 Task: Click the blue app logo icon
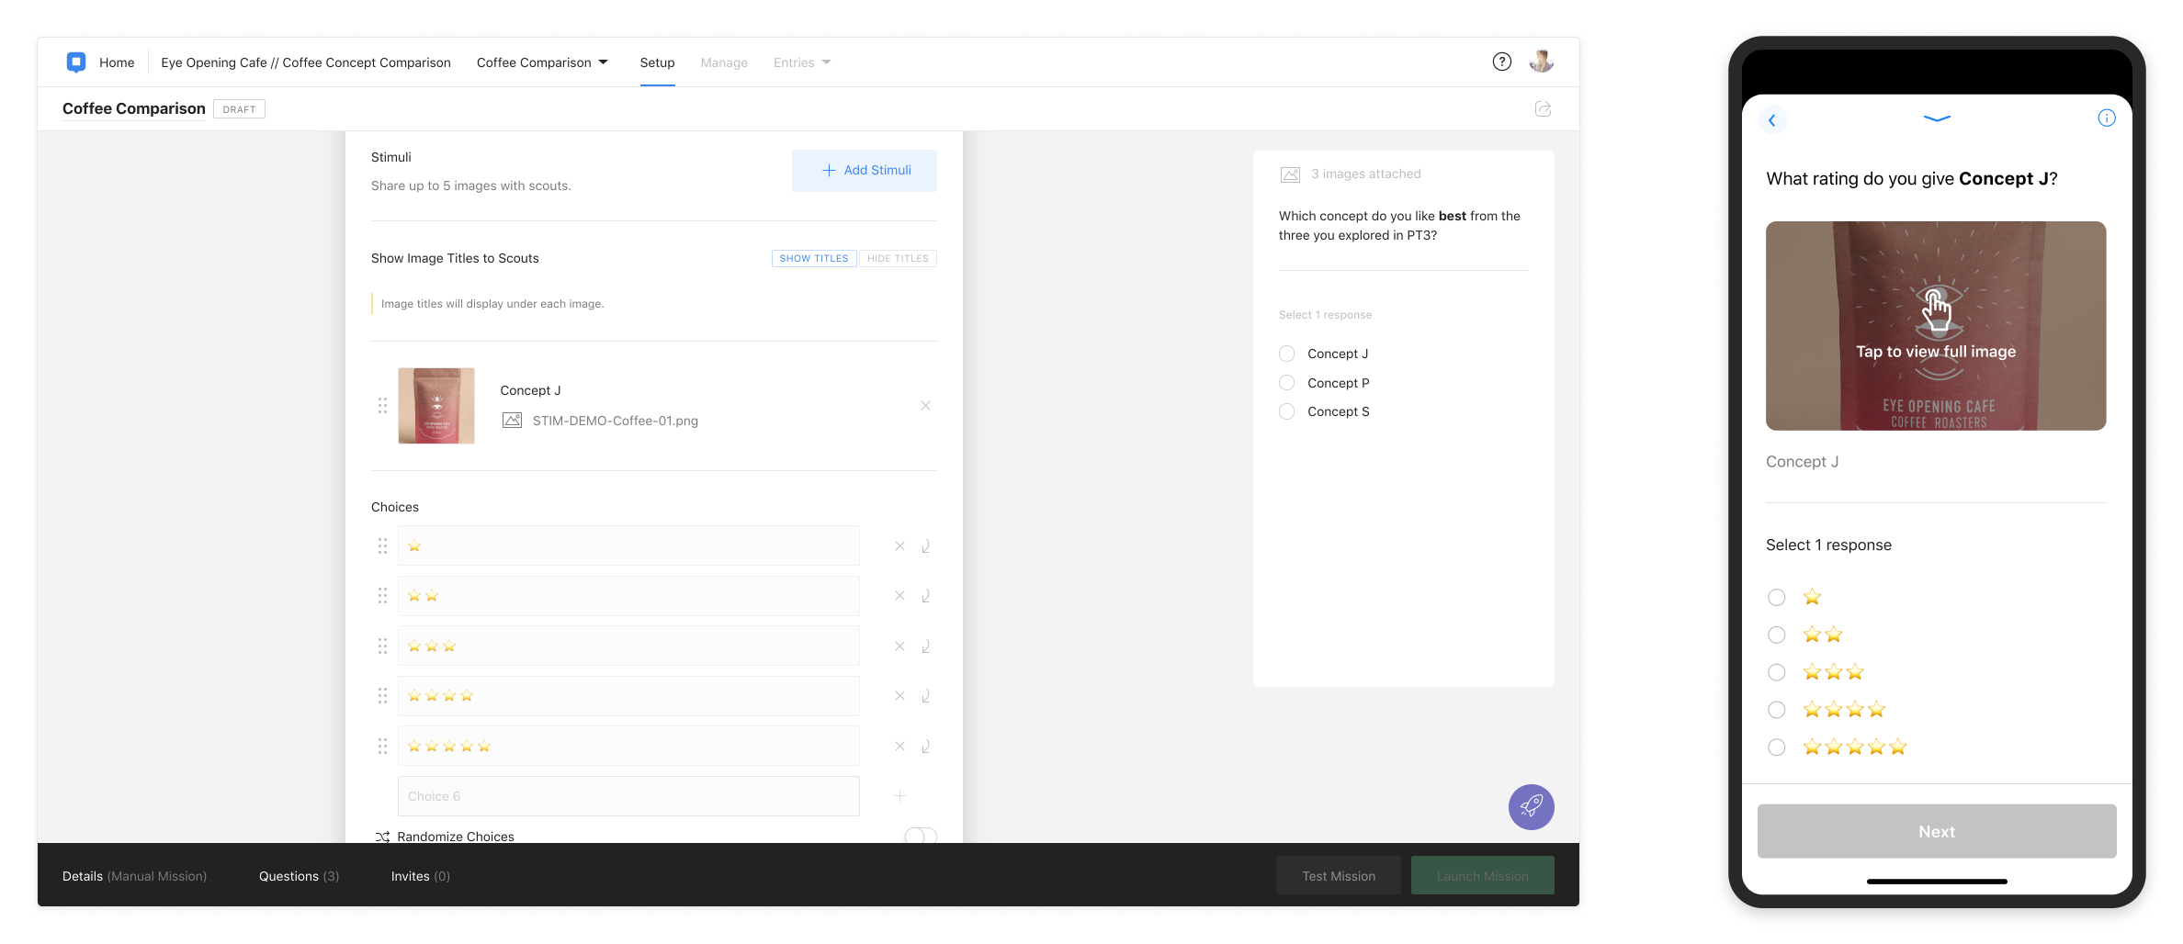(x=76, y=62)
